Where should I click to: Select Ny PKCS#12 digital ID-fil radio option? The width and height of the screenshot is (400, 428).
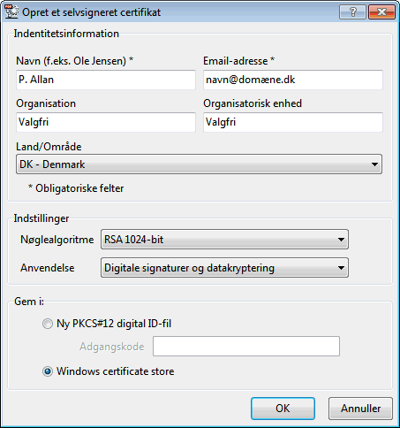click(x=47, y=324)
